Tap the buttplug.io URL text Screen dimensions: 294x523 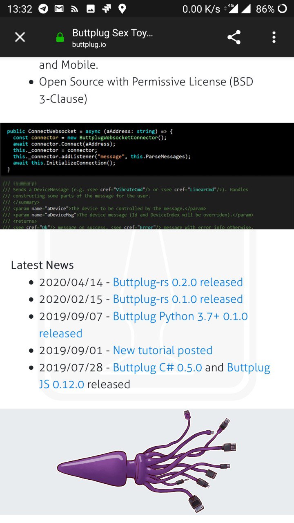pos(89,45)
